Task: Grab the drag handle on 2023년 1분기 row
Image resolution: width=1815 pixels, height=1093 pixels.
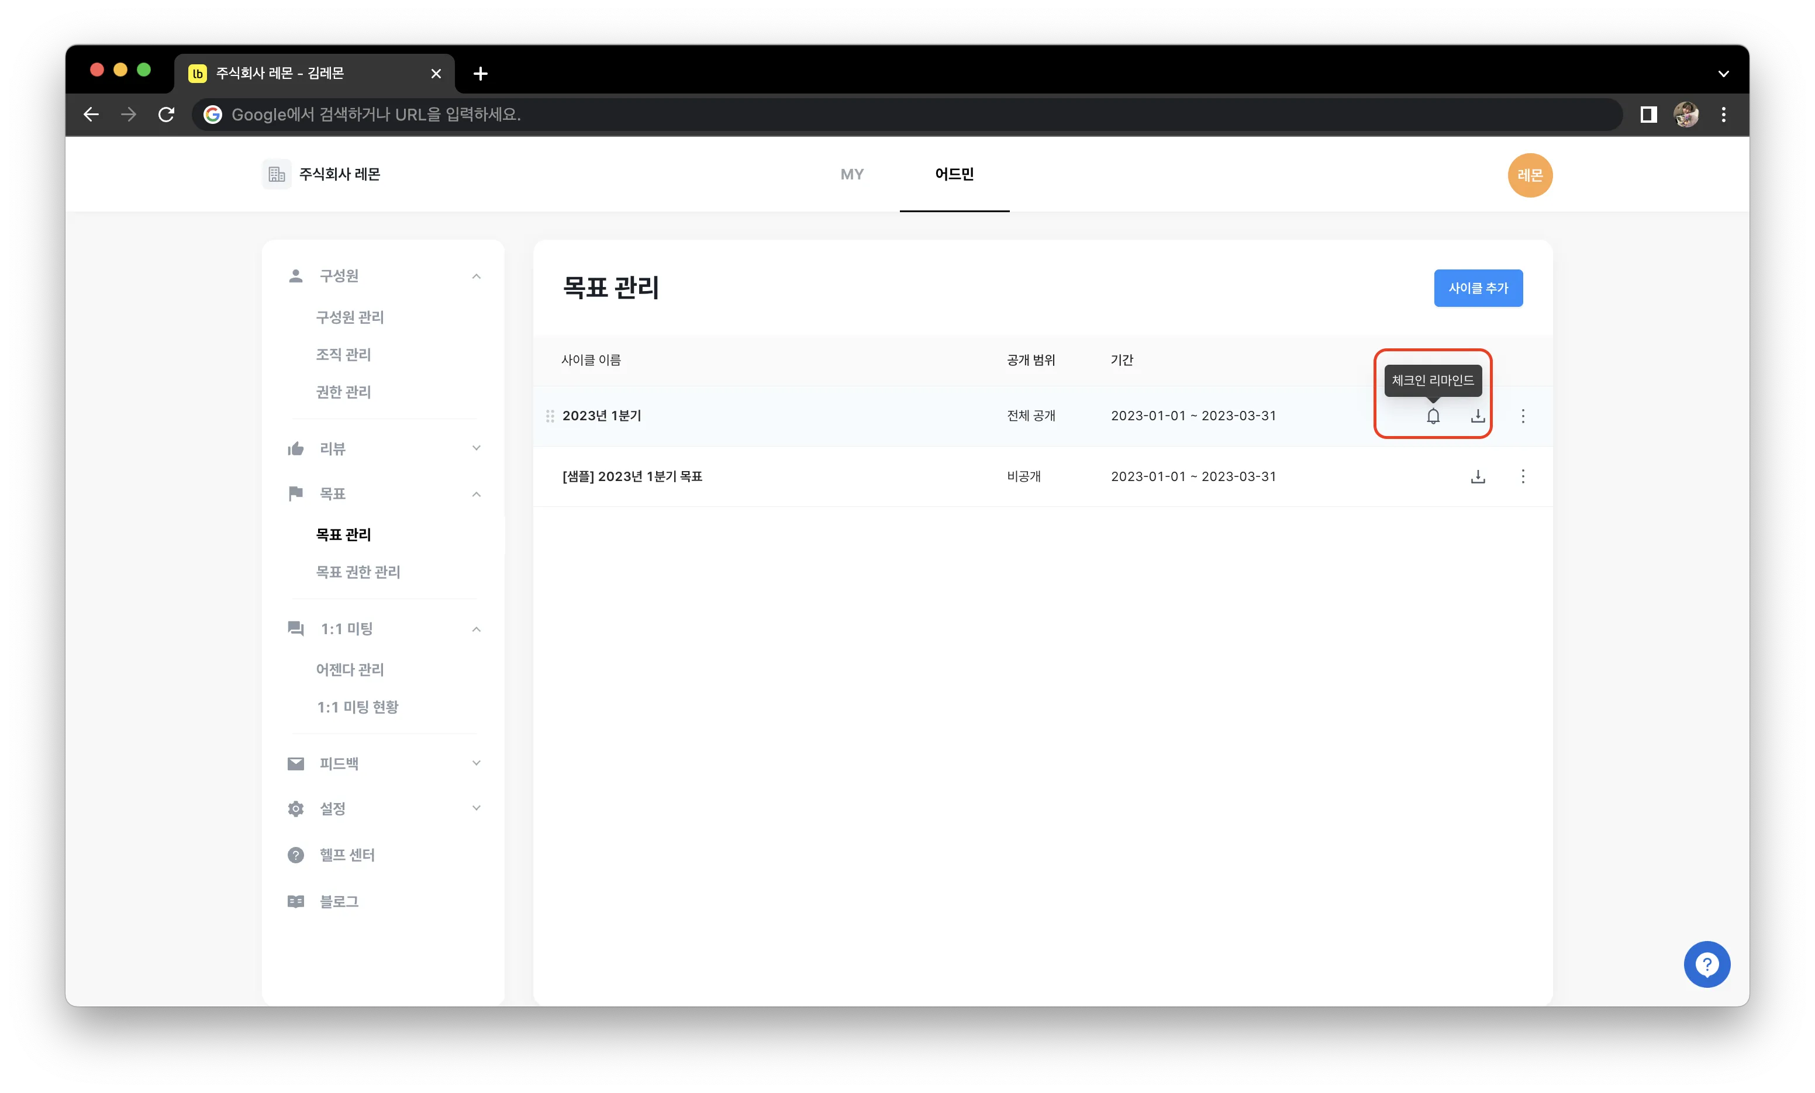Action: coord(550,416)
